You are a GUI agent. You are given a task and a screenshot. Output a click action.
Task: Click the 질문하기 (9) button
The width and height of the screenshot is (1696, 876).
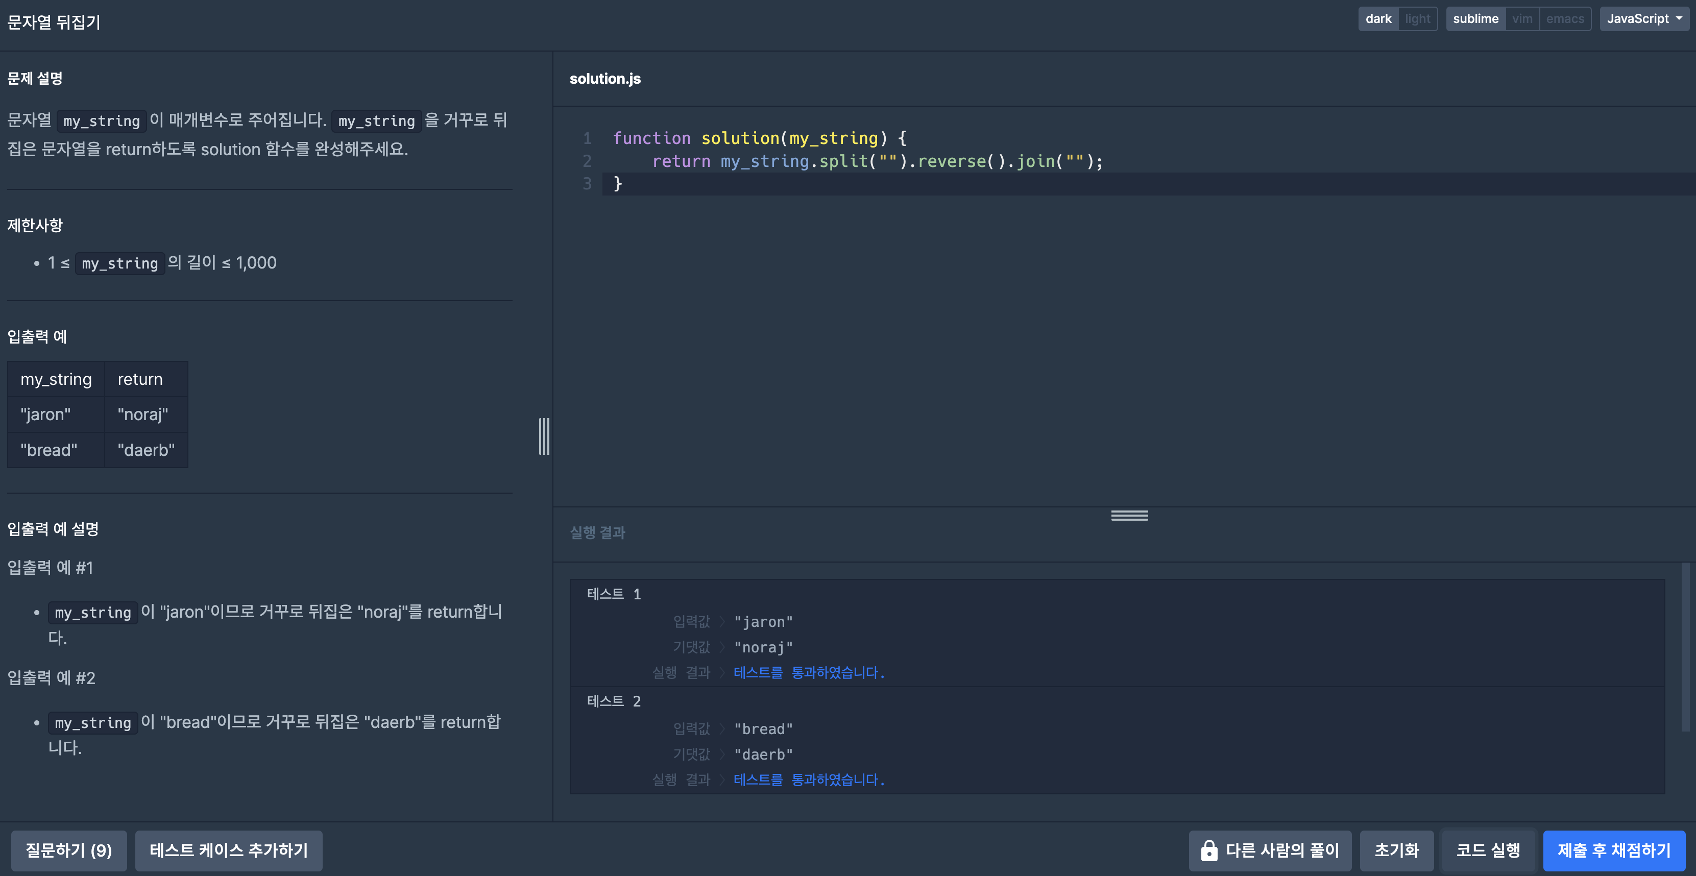tap(68, 850)
